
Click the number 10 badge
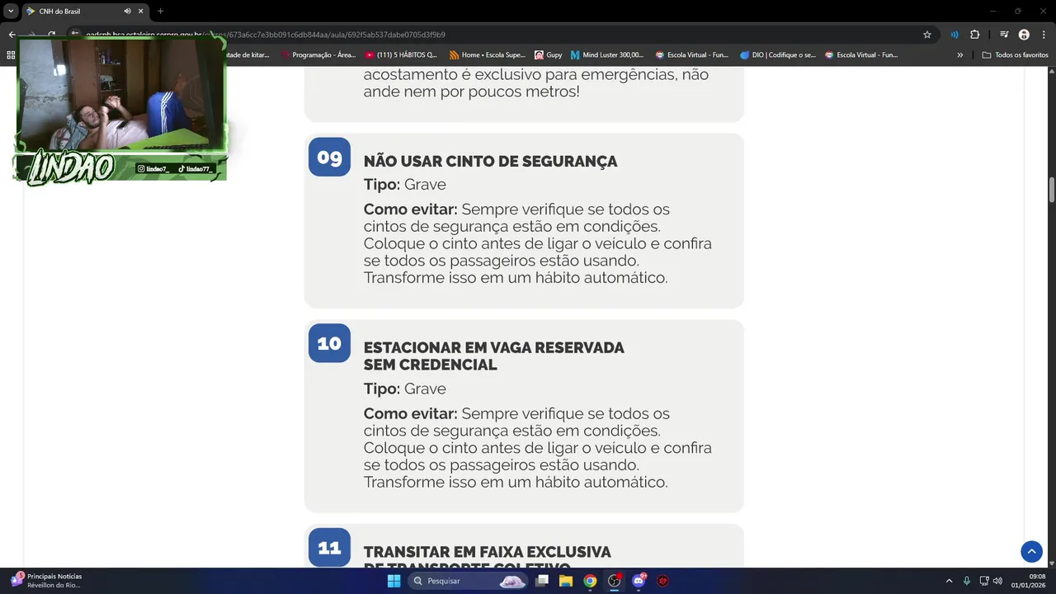329,343
